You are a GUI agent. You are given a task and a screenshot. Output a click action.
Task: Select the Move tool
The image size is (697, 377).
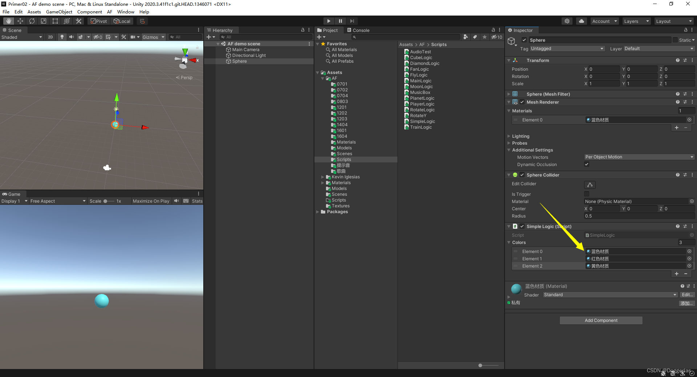20,21
